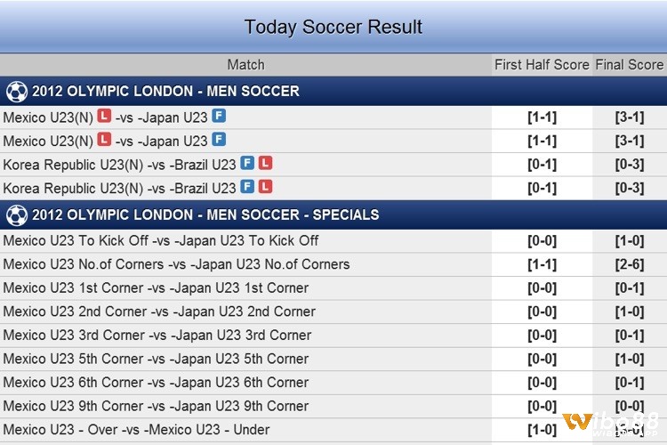
Task: Click the red L icon in second Mexico U23 row
Action: (104, 139)
